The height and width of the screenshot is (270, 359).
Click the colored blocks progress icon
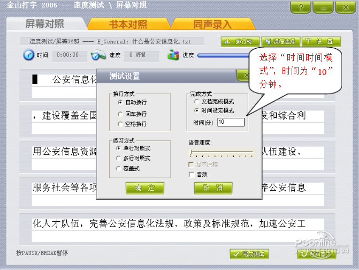point(173,55)
